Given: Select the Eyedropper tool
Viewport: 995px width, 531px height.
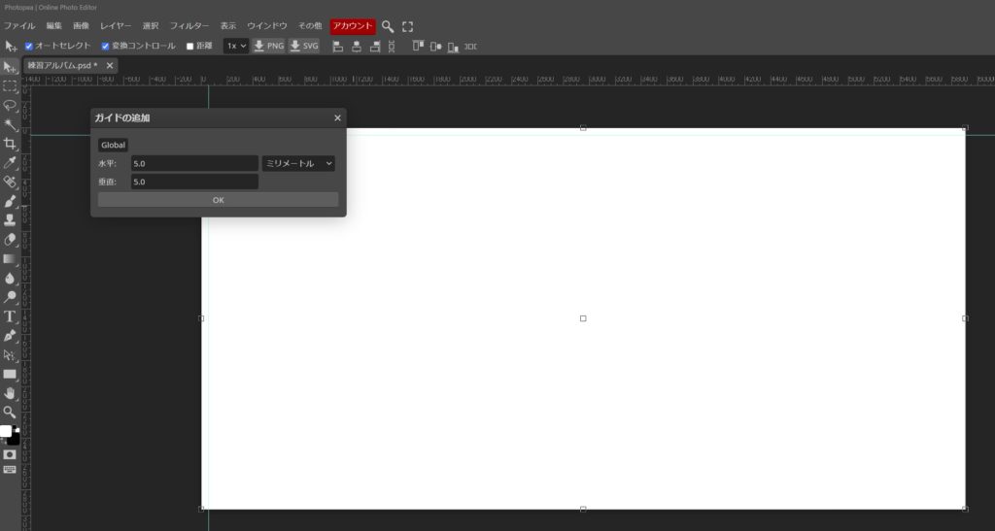Looking at the screenshot, I should [10, 162].
